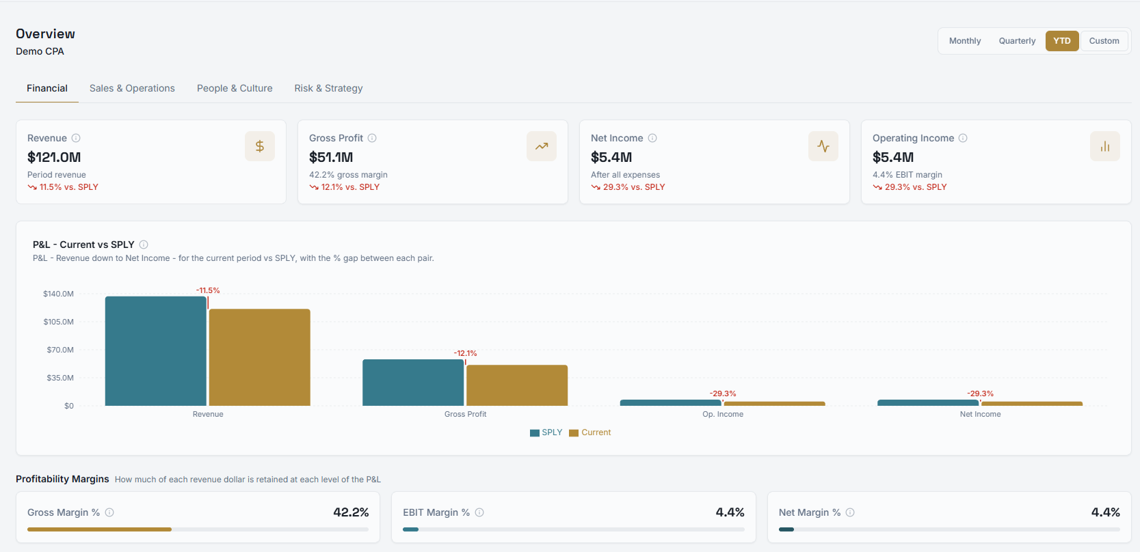Viewport: 1140px width, 552px height.
Task: Go to the People & Culture tab
Action: (235, 88)
